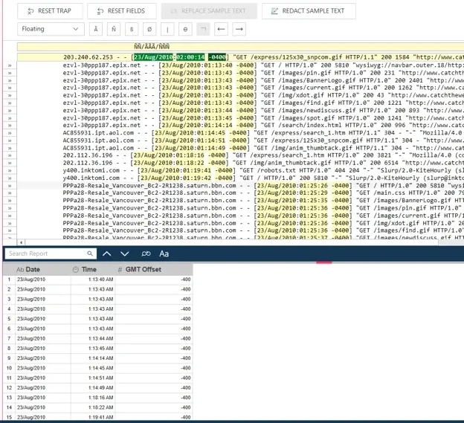The height and width of the screenshot is (423, 464).
Task: Click row number 12 in the table
Action: (9, 388)
